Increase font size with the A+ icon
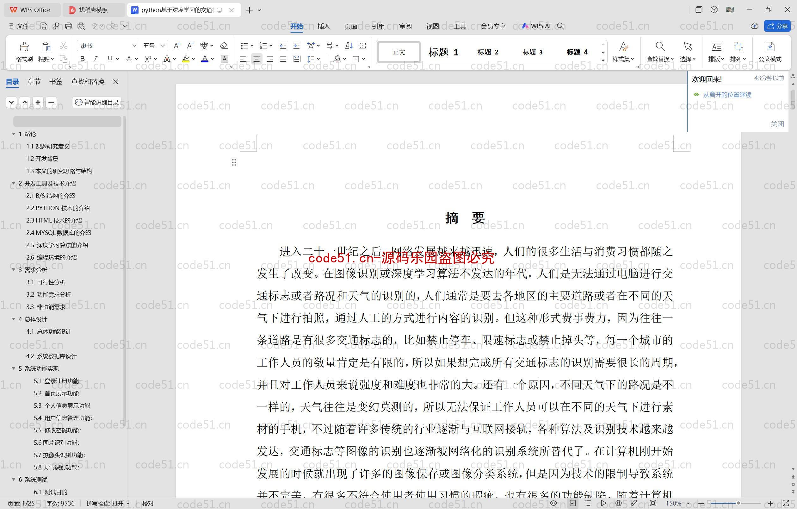The width and height of the screenshot is (797, 509). click(x=177, y=46)
